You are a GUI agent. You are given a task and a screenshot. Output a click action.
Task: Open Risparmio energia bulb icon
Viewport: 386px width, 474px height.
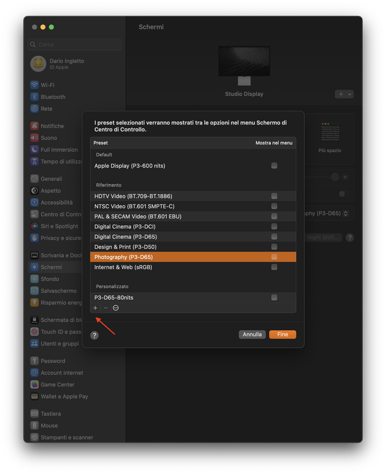click(x=34, y=302)
